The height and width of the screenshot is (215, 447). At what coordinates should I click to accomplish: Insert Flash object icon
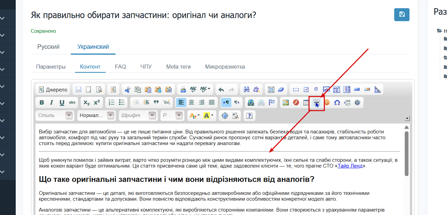[296, 102]
